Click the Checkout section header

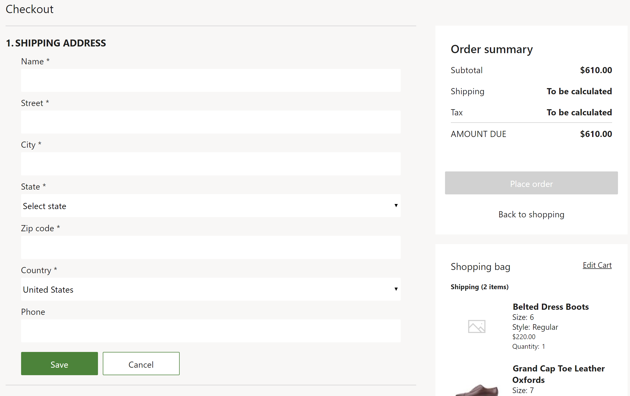click(29, 8)
